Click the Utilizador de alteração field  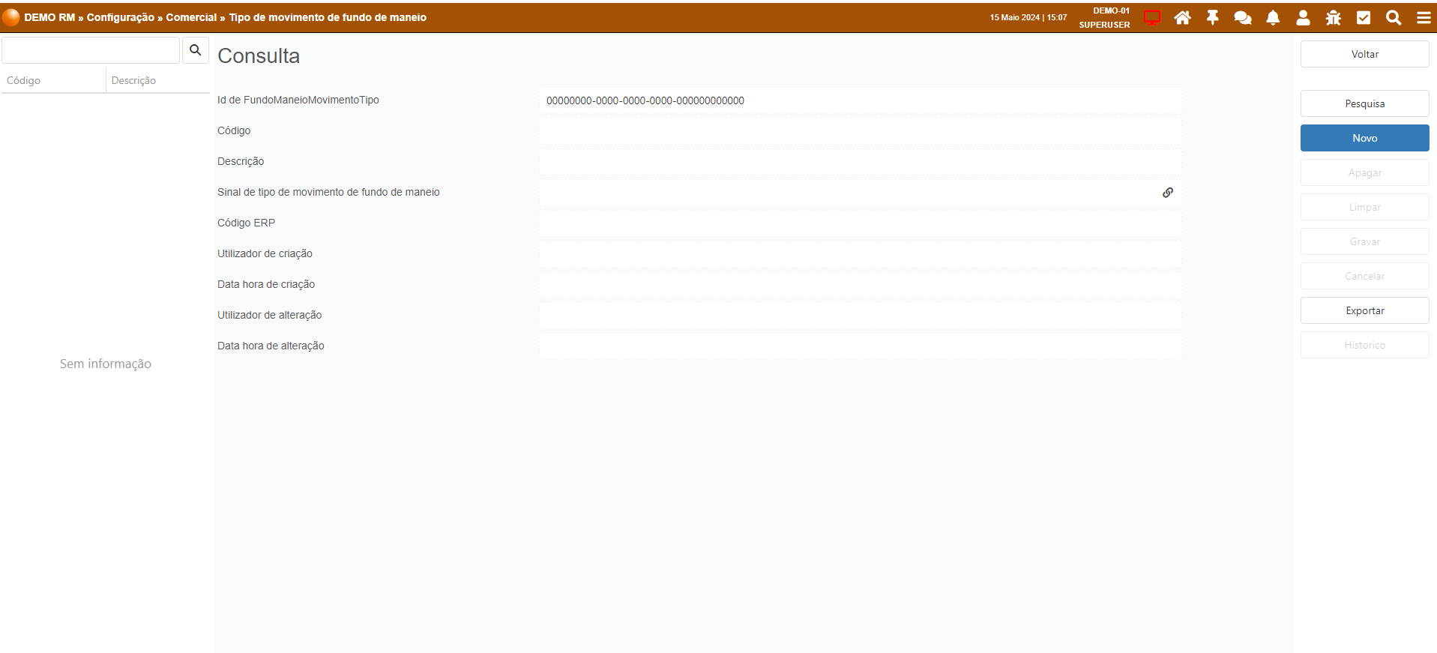(860, 316)
